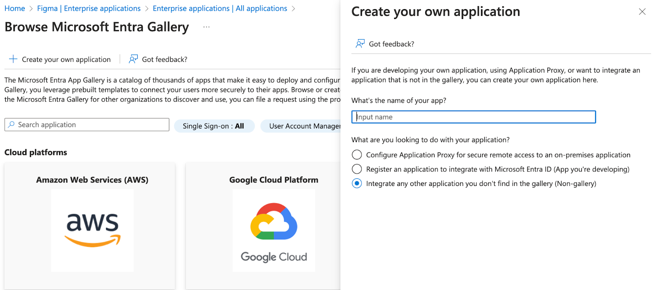
Task: Click the feedback person icon in the side panel
Action: pyautogui.click(x=360, y=44)
